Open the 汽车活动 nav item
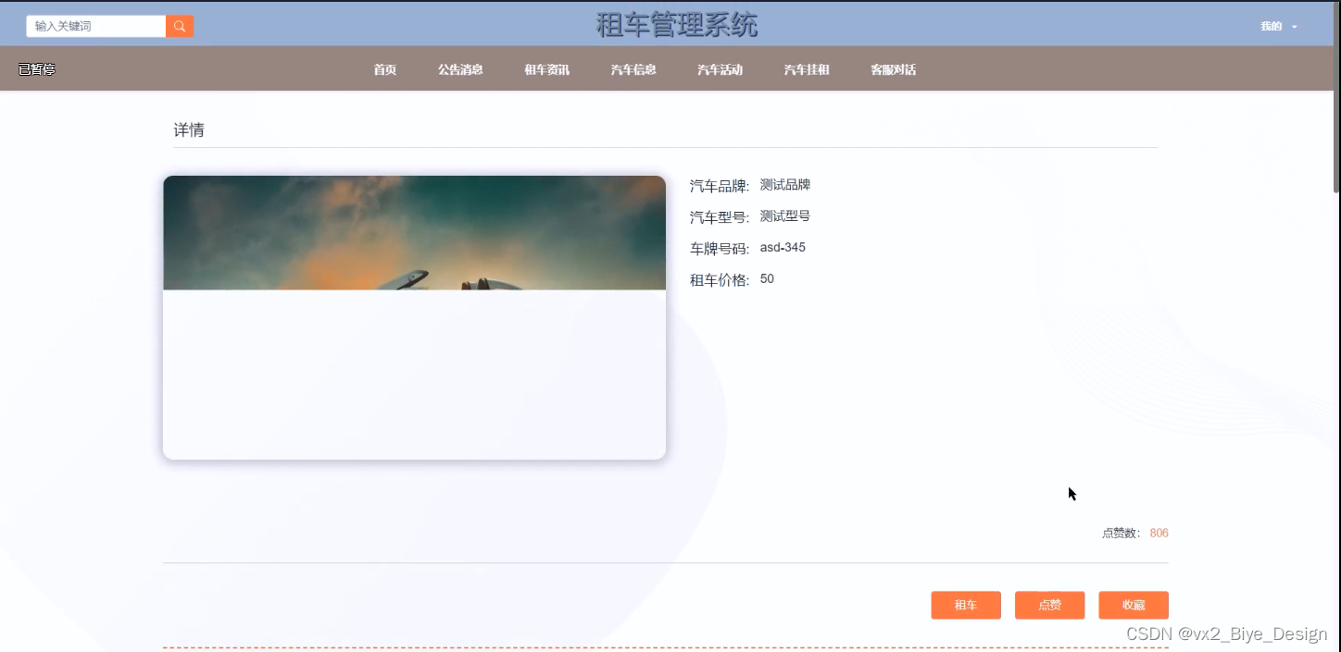 (720, 69)
